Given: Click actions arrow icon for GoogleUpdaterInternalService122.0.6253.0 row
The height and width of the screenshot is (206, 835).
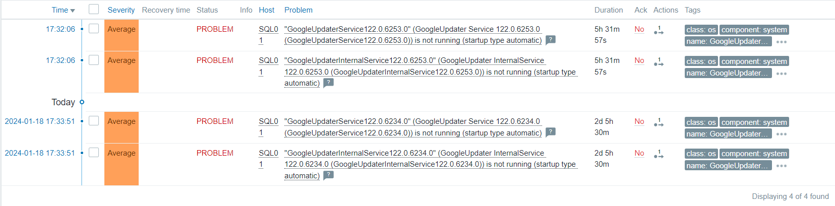Looking at the screenshot, I should 659,61.
